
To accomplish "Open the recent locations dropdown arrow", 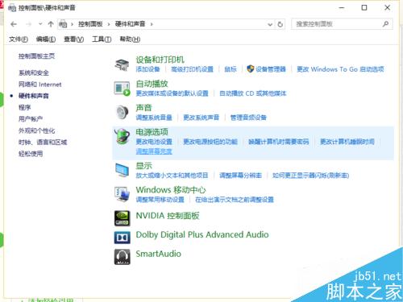I will point(40,24).
